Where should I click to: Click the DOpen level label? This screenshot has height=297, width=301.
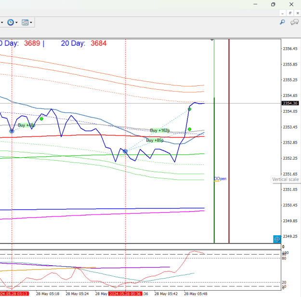click(220, 178)
